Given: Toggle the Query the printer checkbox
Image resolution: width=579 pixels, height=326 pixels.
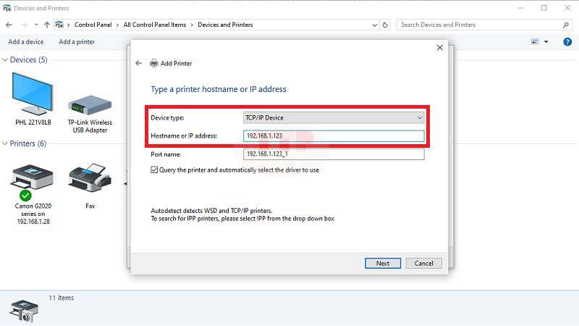Looking at the screenshot, I should [154, 170].
